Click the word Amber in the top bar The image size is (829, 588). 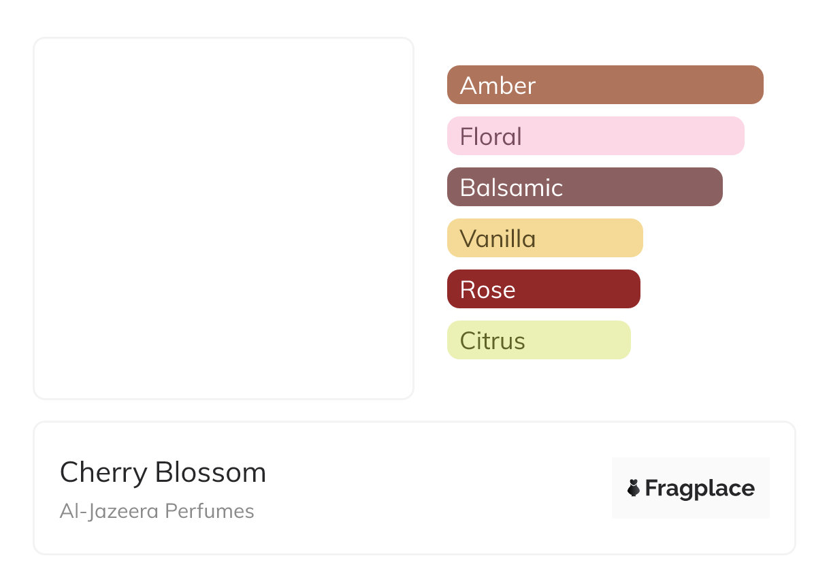pyautogui.click(x=498, y=86)
